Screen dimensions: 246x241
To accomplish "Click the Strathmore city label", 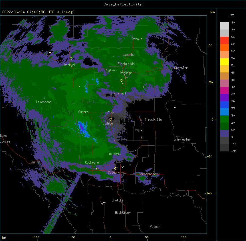I will [x=147, y=174].
